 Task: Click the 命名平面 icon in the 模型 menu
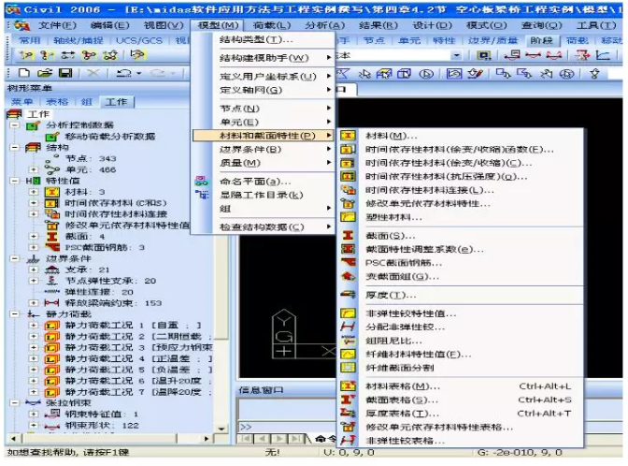[202, 182]
